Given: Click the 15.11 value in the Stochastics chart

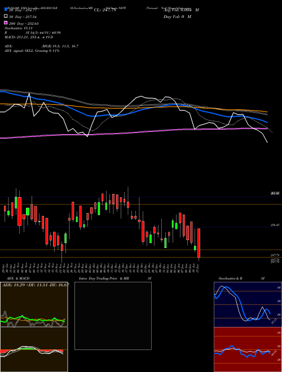Looking at the screenshot, I should [274, 321].
